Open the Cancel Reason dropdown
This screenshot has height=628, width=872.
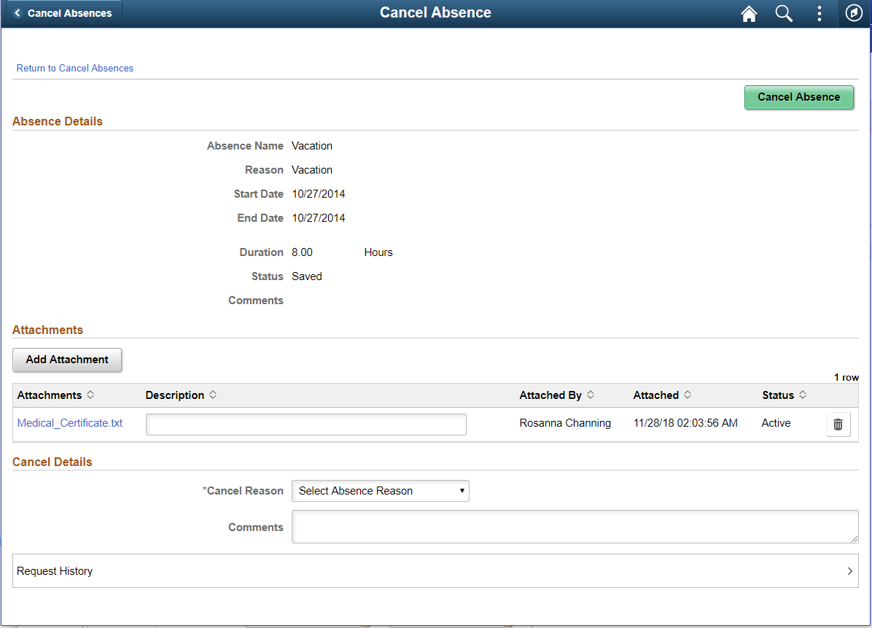[x=381, y=491]
